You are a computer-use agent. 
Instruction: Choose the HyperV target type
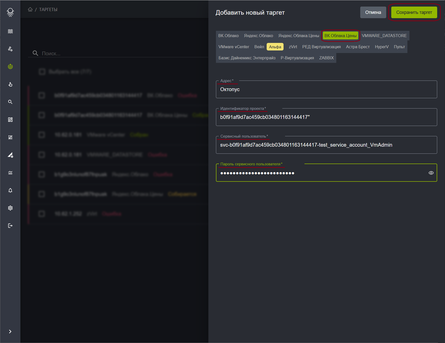pyautogui.click(x=382, y=47)
